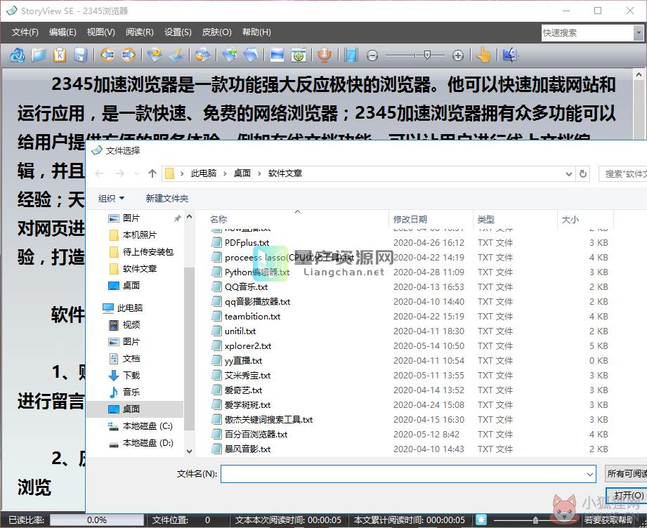Click the minus zoom-out button
Viewport: 647px width, 528px height.
(x=372, y=55)
